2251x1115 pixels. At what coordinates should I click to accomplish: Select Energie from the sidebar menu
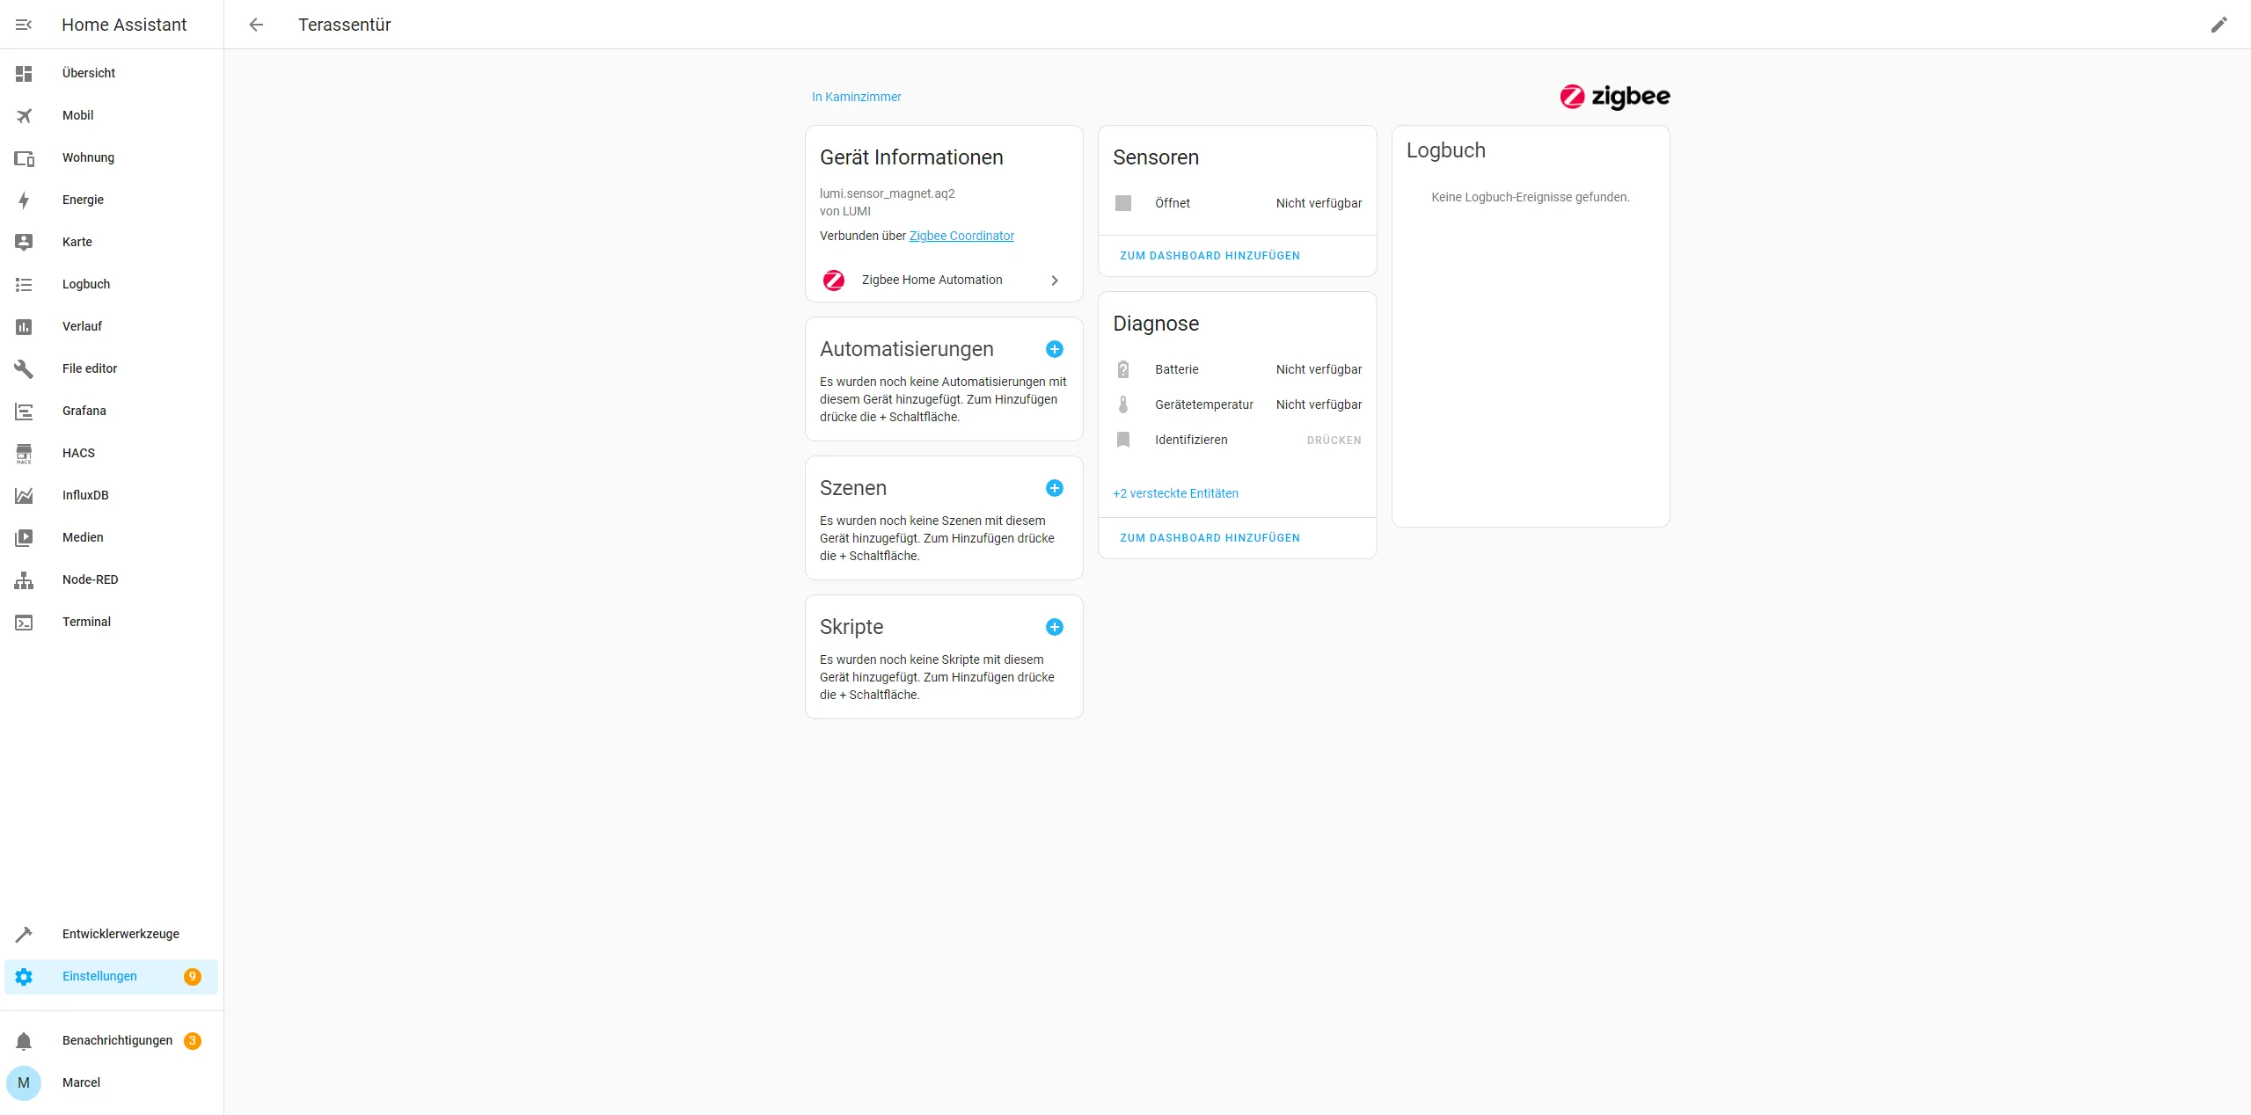pos(83,200)
